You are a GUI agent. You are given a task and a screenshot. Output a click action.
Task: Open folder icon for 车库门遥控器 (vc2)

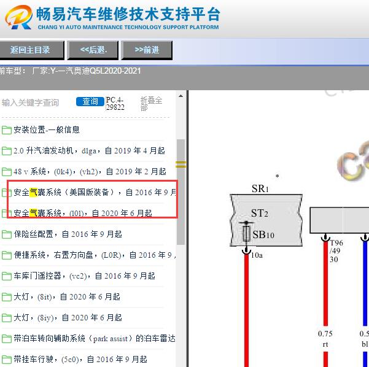click(6, 276)
